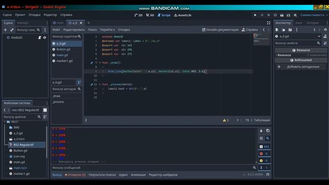Open the Сцена menu

click(7, 15)
